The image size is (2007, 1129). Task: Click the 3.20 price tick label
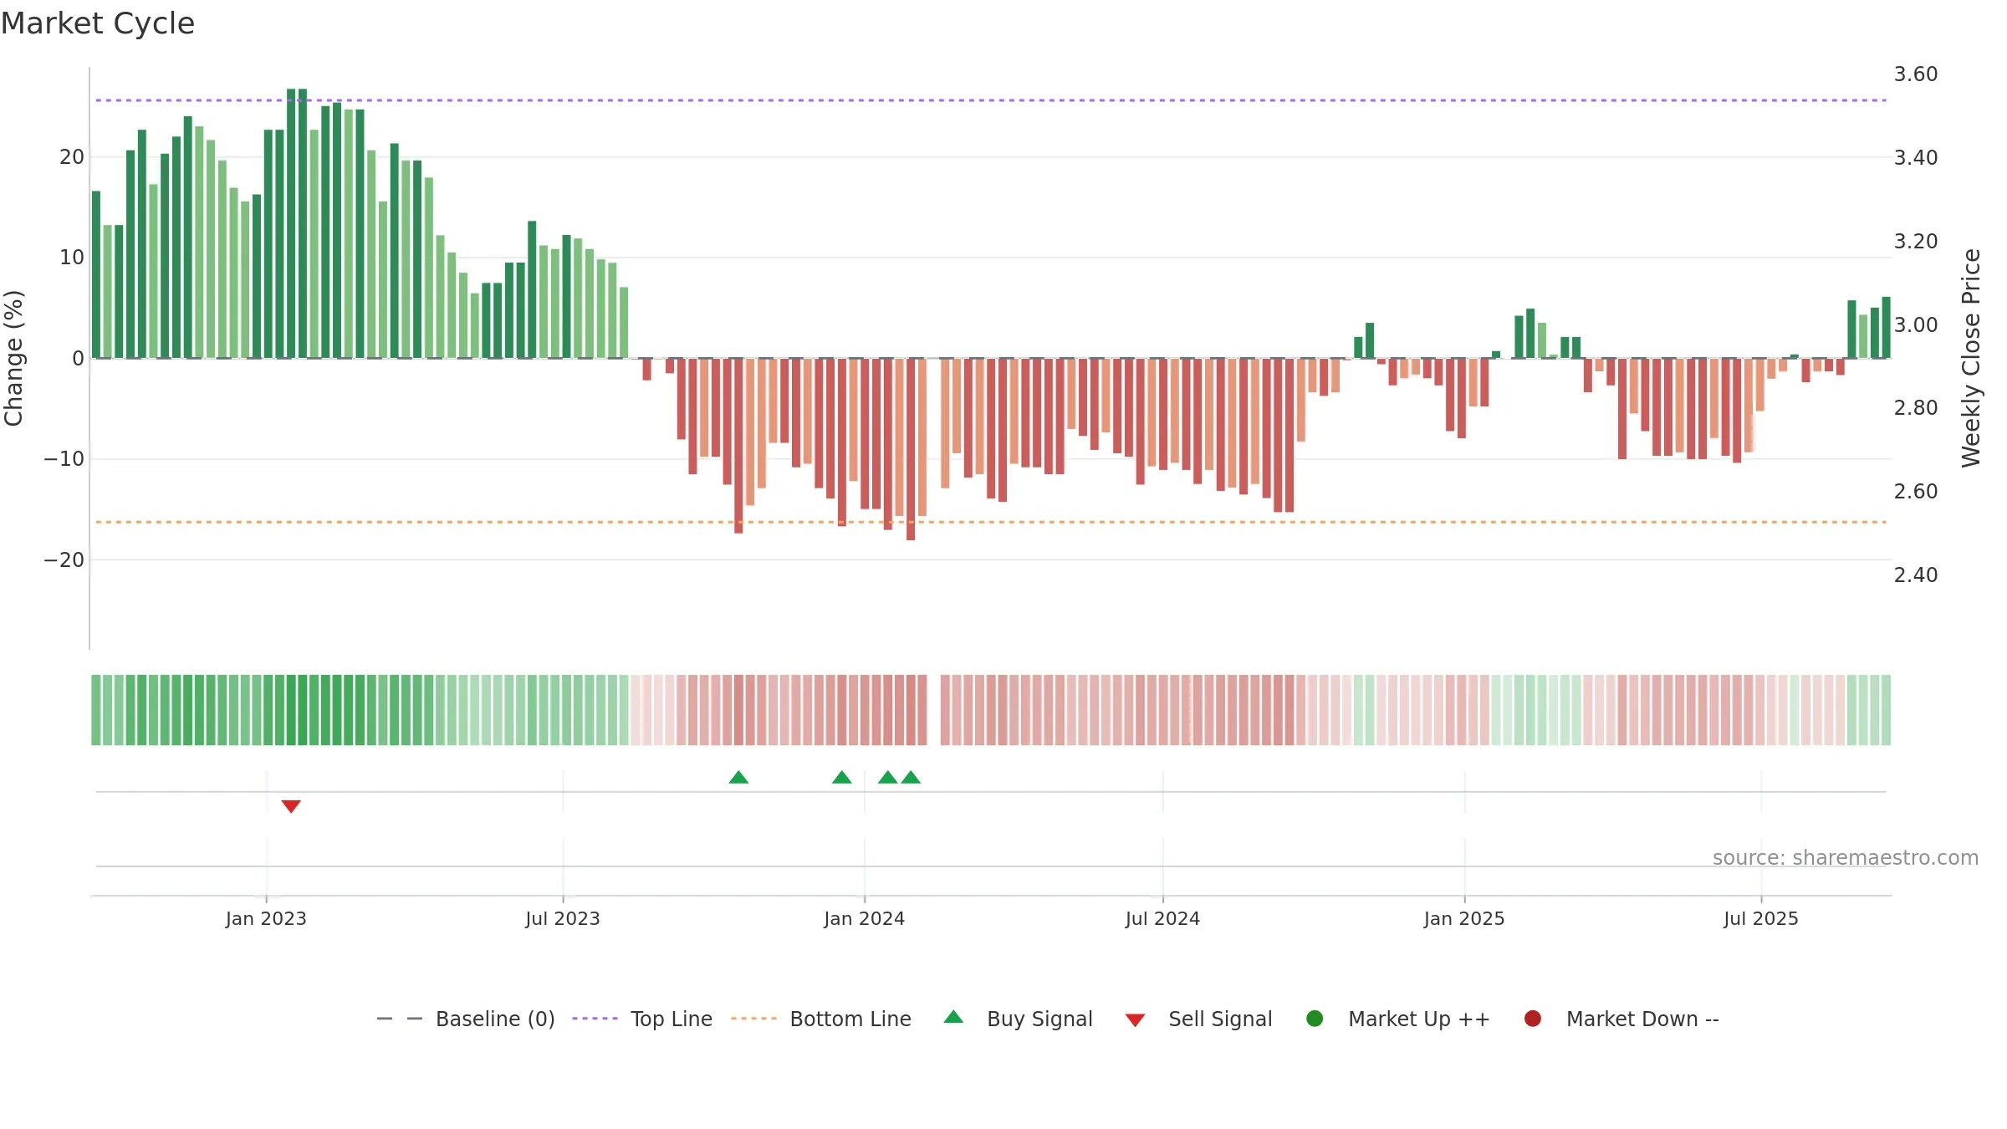click(x=1916, y=241)
